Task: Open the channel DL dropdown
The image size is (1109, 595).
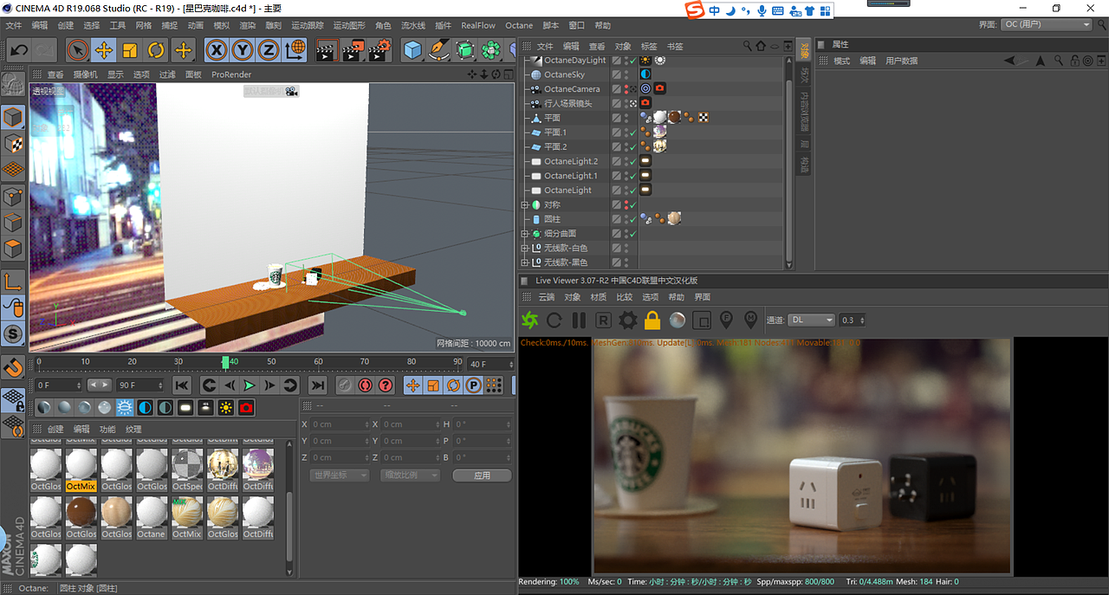Action: (x=811, y=320)
